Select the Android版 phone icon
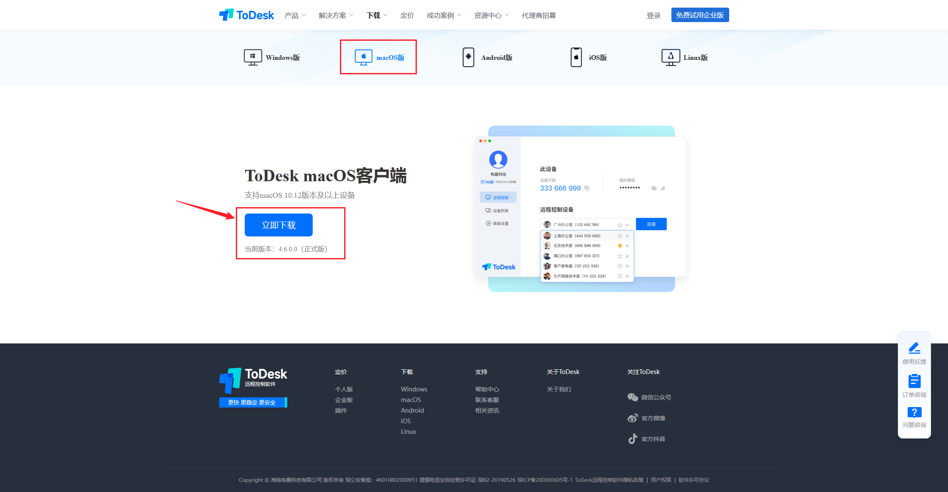Image resolution: width=948 pixels, height=492 pixels. point(468,57)
